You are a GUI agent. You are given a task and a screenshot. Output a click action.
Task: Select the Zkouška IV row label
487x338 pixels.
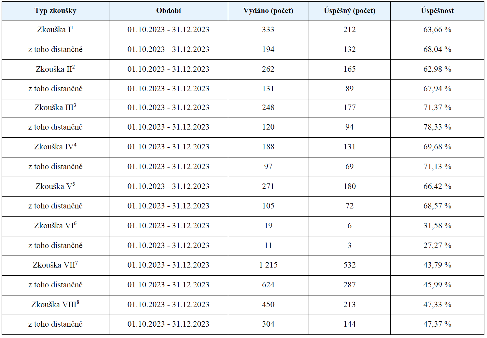pos(55,147)
